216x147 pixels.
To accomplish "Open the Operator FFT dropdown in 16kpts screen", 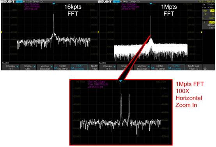I will pos(11,67).
